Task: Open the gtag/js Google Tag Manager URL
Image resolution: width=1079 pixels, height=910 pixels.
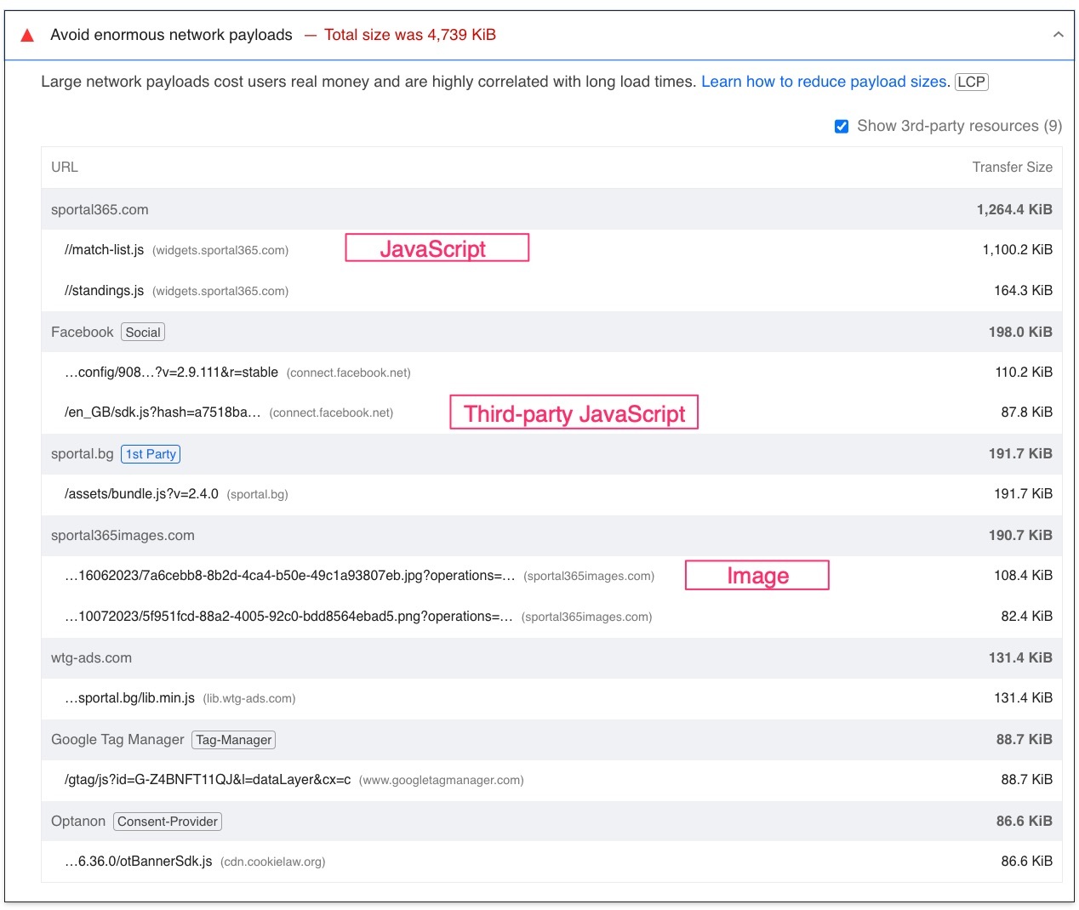Action: coord(208,780)
